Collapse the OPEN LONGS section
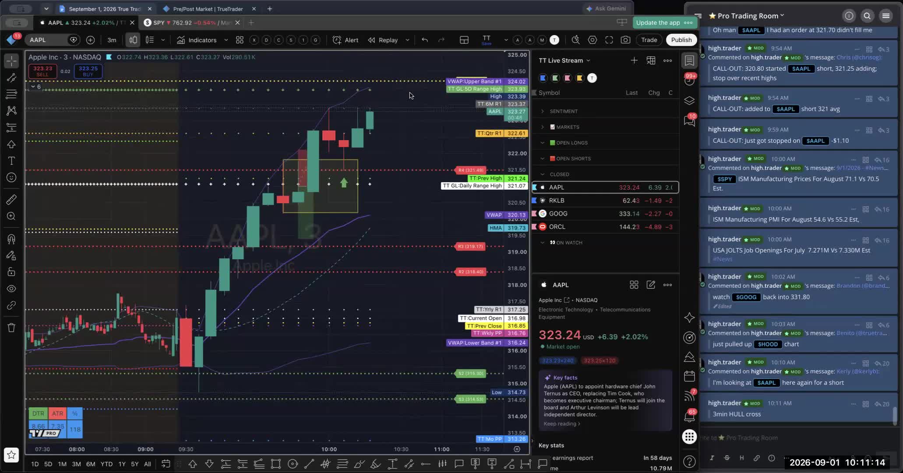This screenshot has width=903, height=473. 543,143
